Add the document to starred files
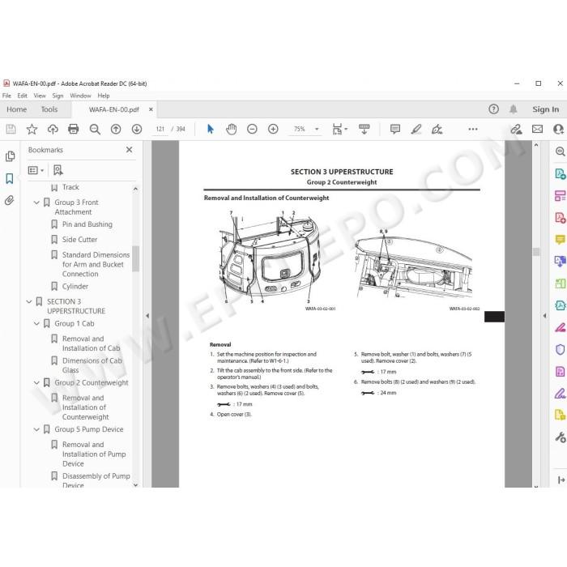Viewport: 567px width, 567px height. coord(32,129)
